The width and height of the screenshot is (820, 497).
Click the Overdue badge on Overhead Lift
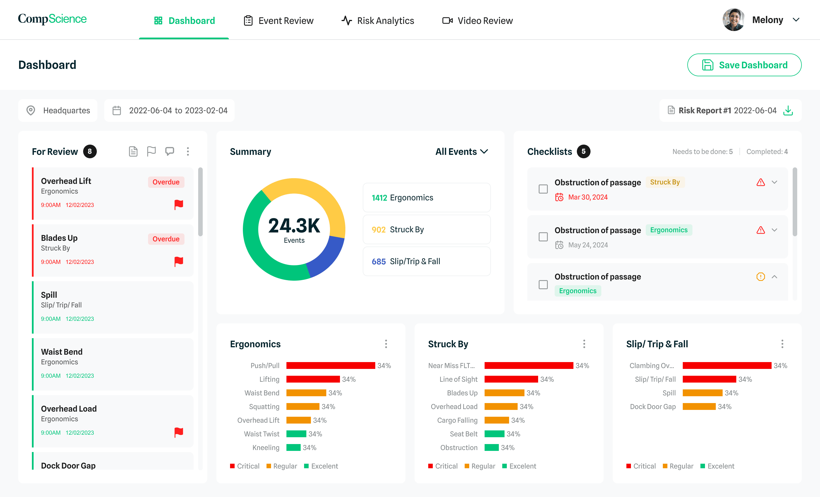coord(166,182)
